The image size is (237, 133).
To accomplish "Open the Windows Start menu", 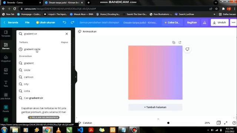I will click(4, 130).
